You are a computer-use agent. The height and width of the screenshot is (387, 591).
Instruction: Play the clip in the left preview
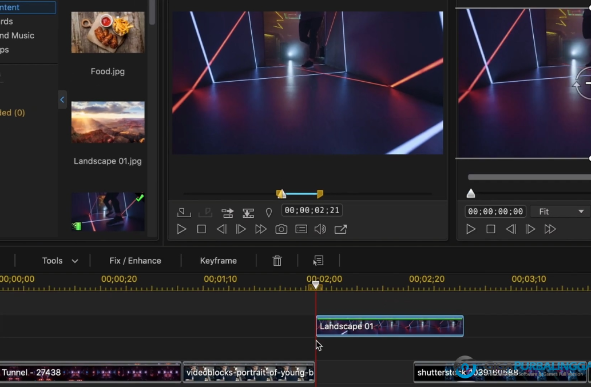tap(182, 229)
